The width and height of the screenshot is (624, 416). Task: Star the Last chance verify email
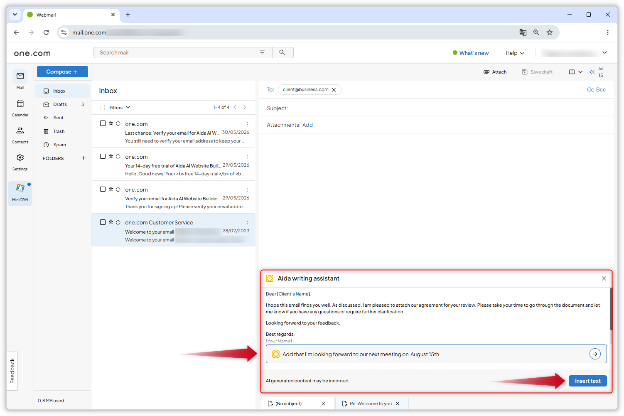(x=111, y=123)
